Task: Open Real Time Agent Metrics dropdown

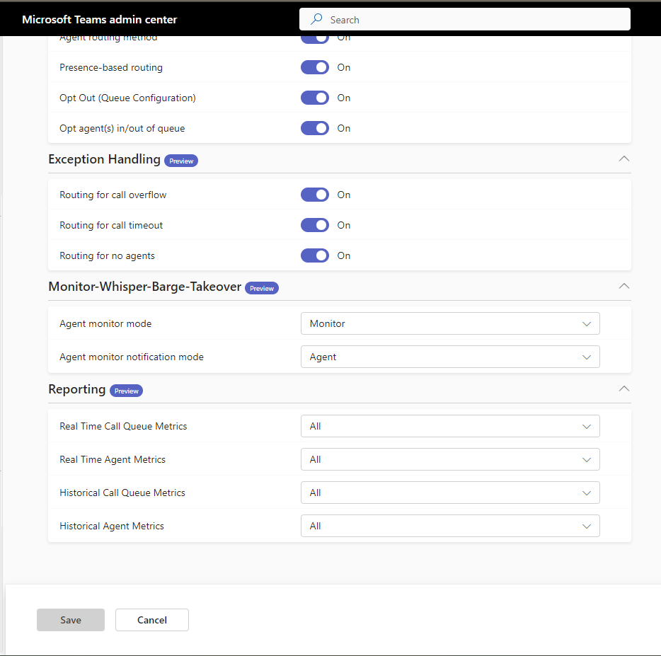Action: [x=450, y=459]
